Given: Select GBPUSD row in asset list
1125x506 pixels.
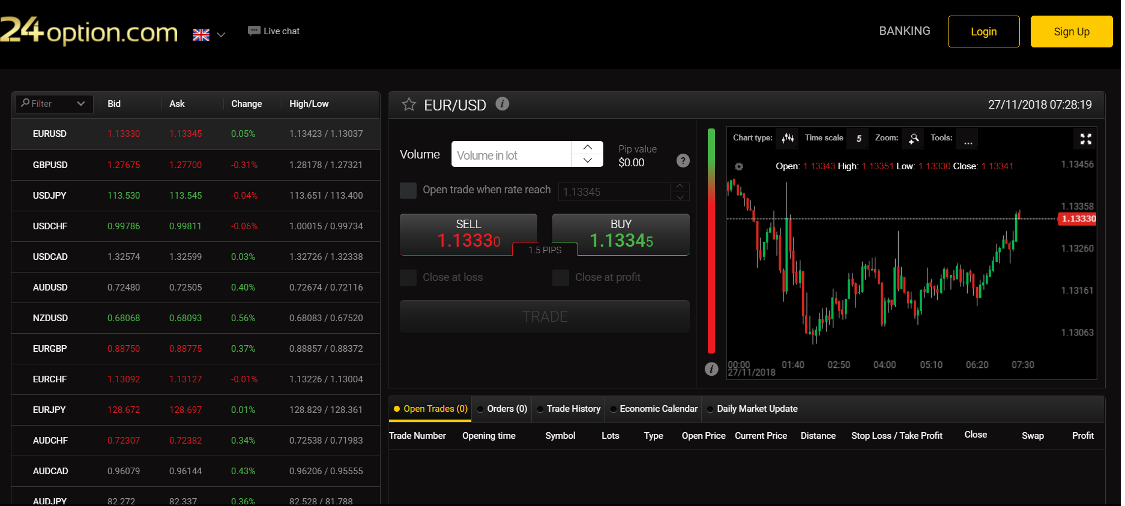Looking at the screenshot, I should (196, 165).
